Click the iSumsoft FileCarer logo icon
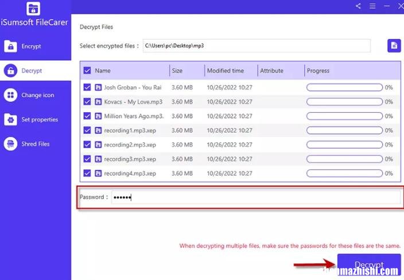Image resolution: width=404 pixels, height=280 pixels. pos(33,9)
